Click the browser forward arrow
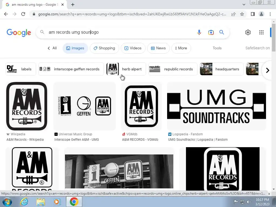Image resolution: width=276 pixels, height=207 pixels. 15,14
